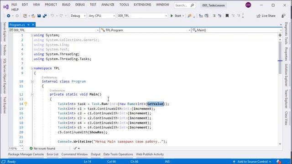
Task: Toggle bookmark with the bookmark icon
Action: (227, 16)
